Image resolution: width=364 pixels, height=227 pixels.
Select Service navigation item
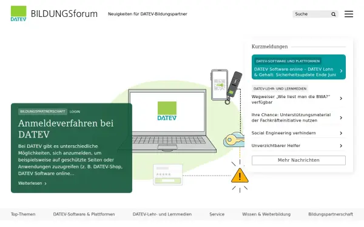217,214
